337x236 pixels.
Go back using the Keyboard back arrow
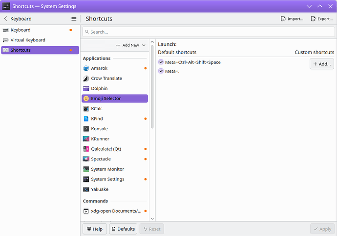click(x=5, y=19)
